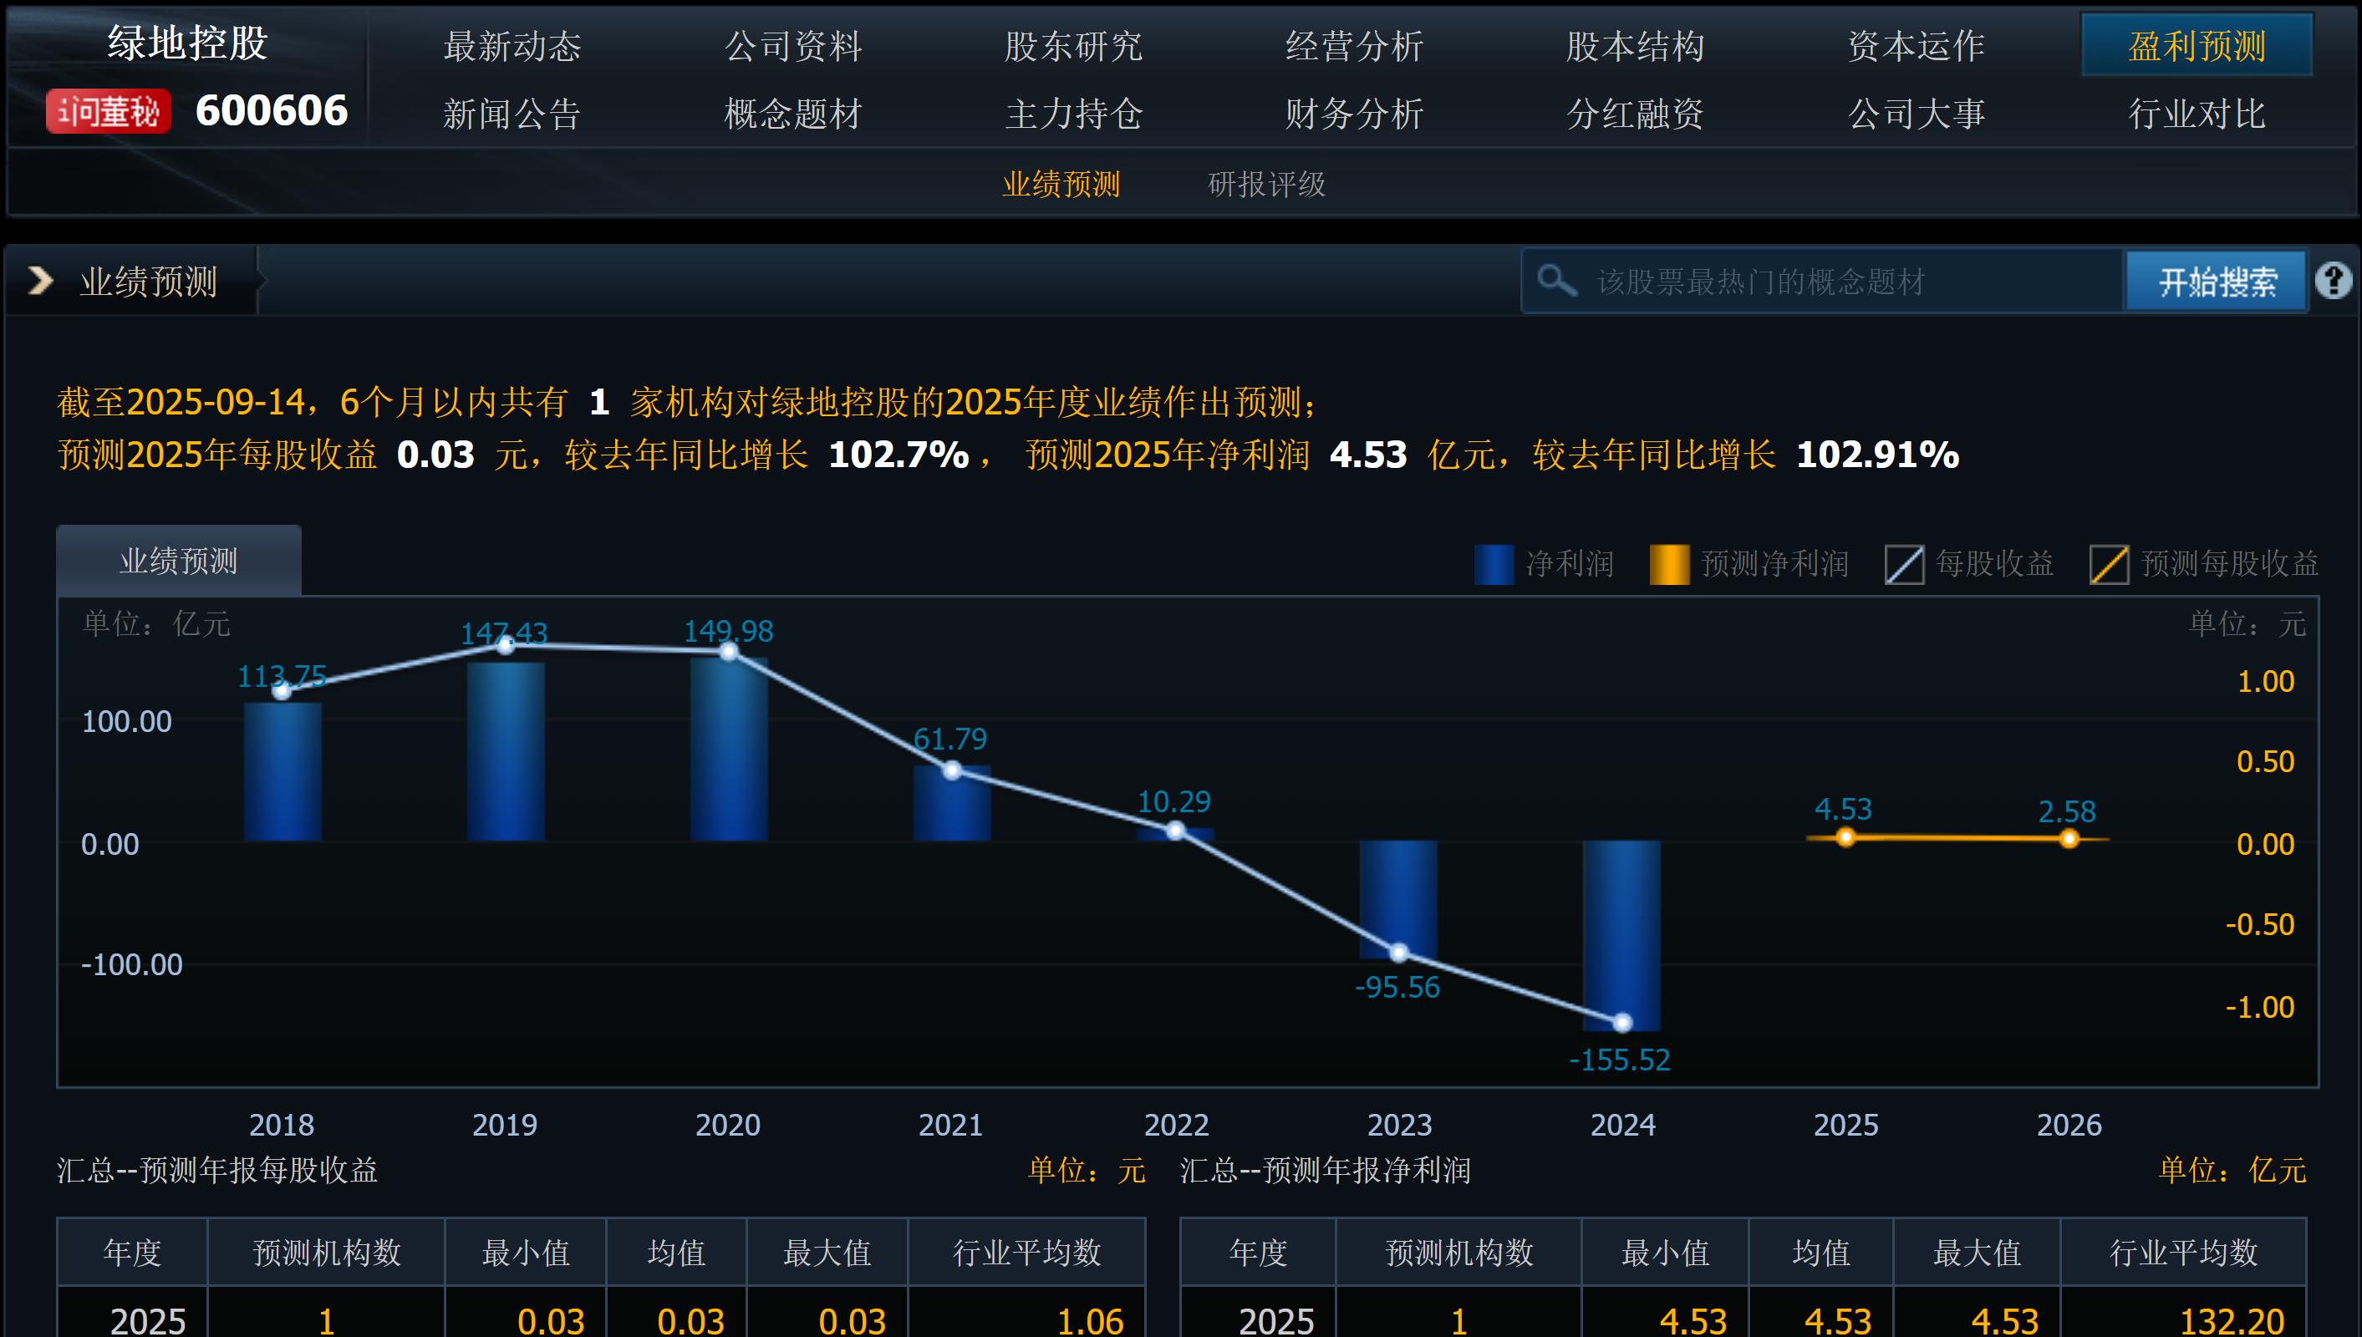Open the 经营分析 menu

(x=1355, y=46)
